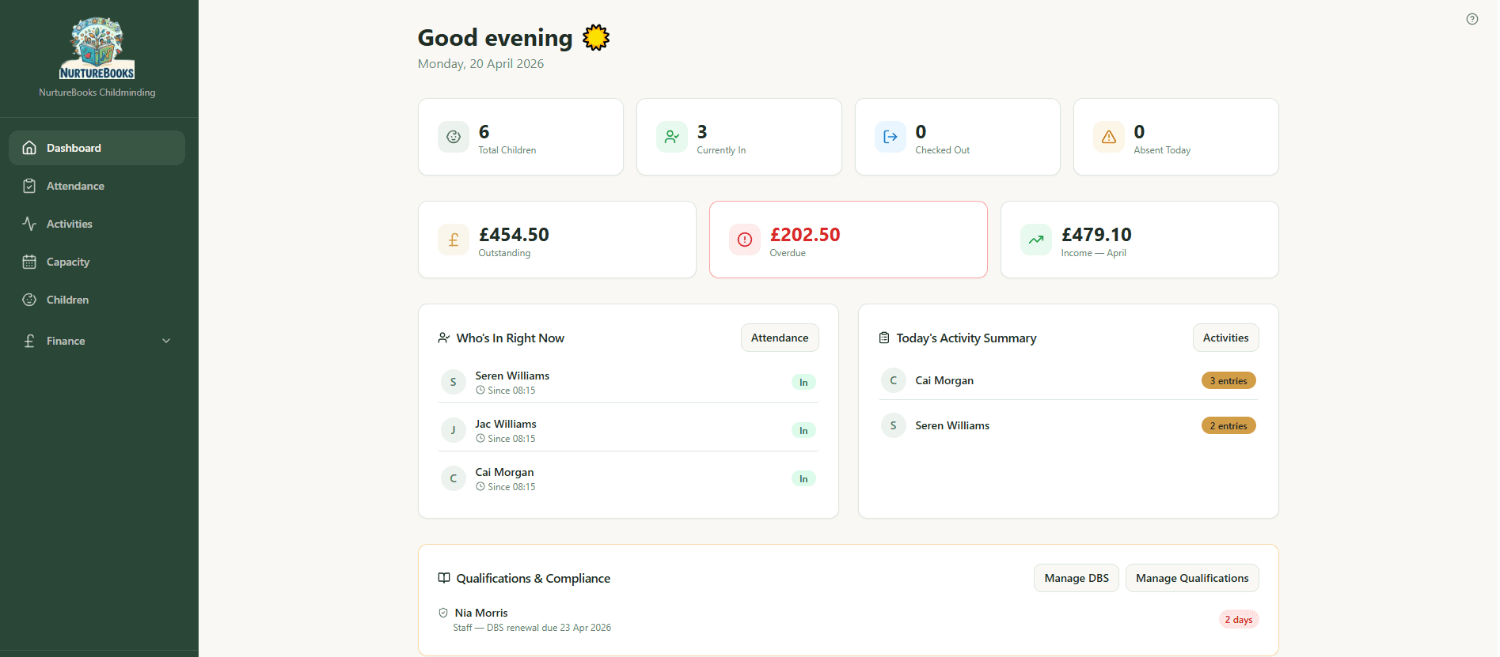Viewport: 1500px width, 657px height.
Task: Click the Capacity calendar icon in sidebar
Action: pos(29,262)
